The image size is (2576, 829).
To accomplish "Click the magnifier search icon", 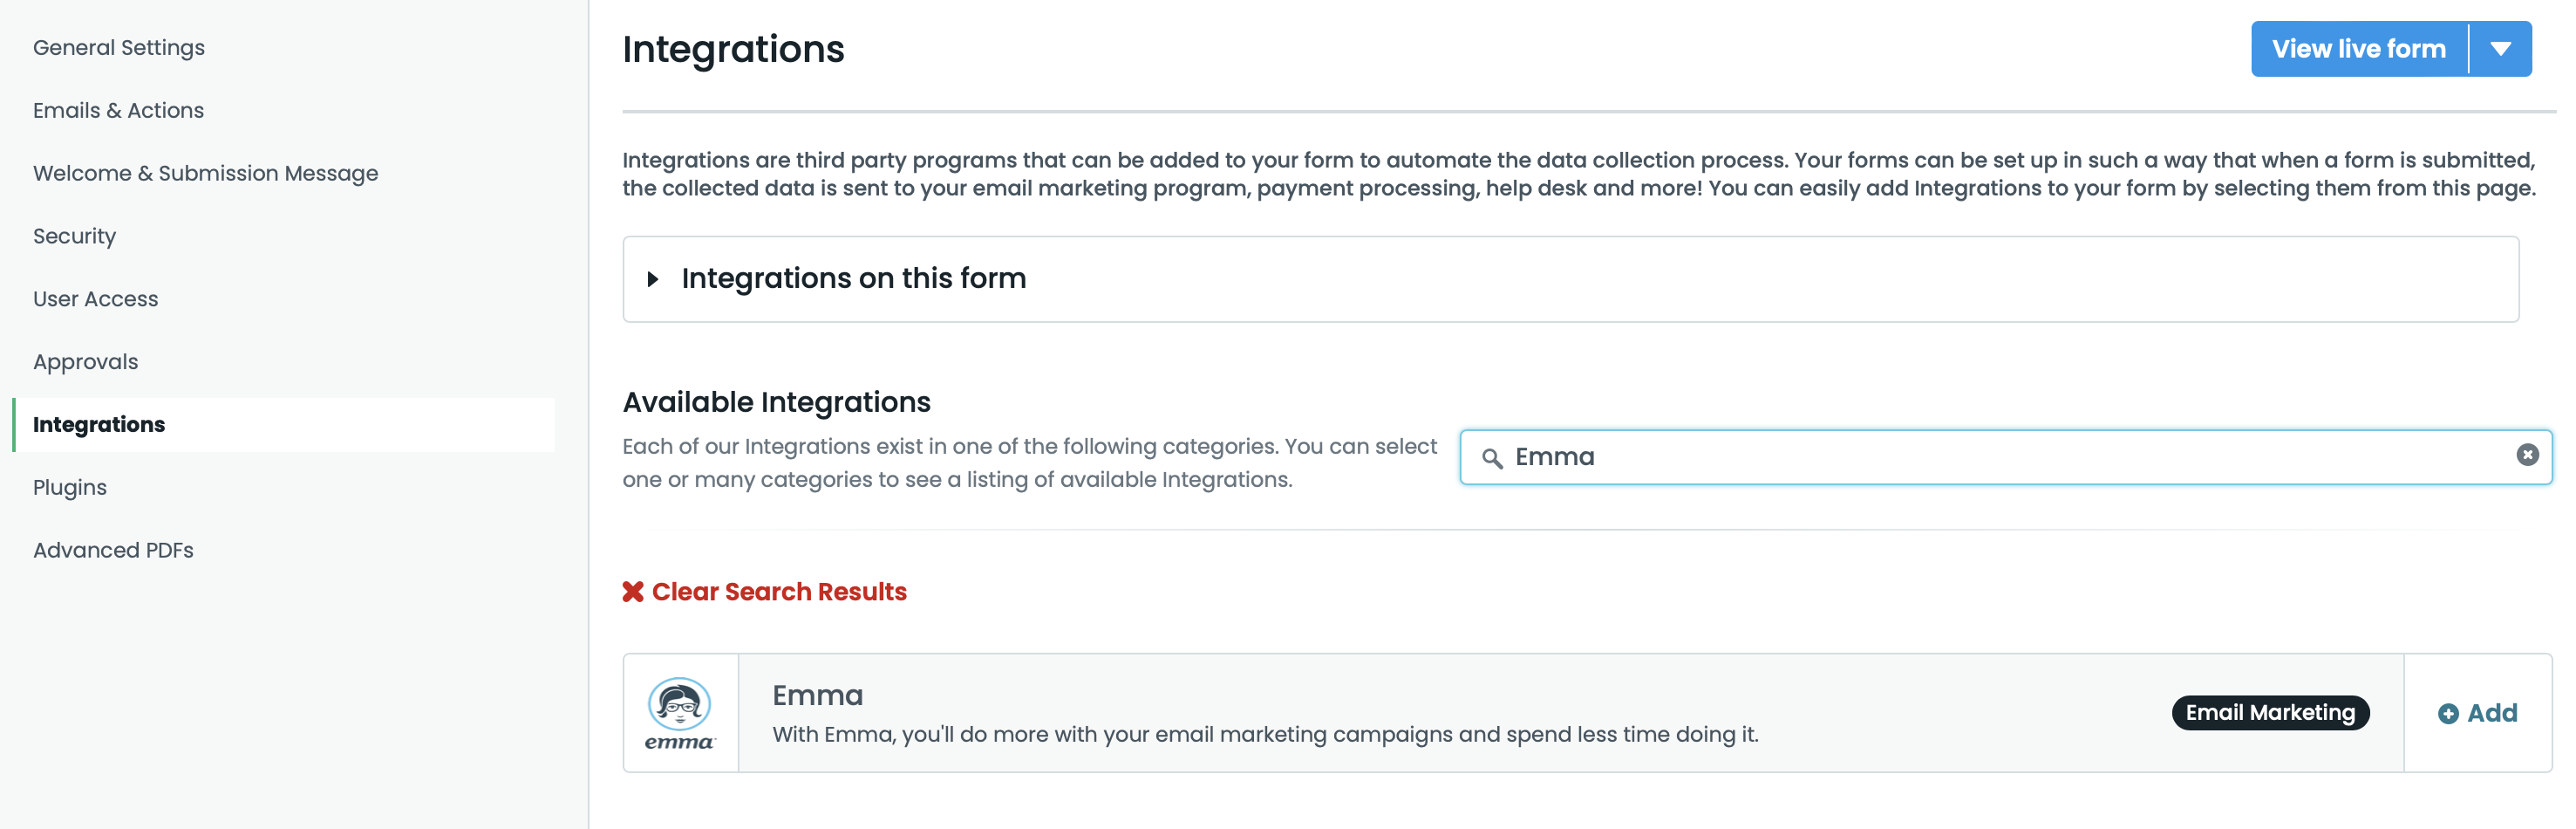I will click(1491, 458).
